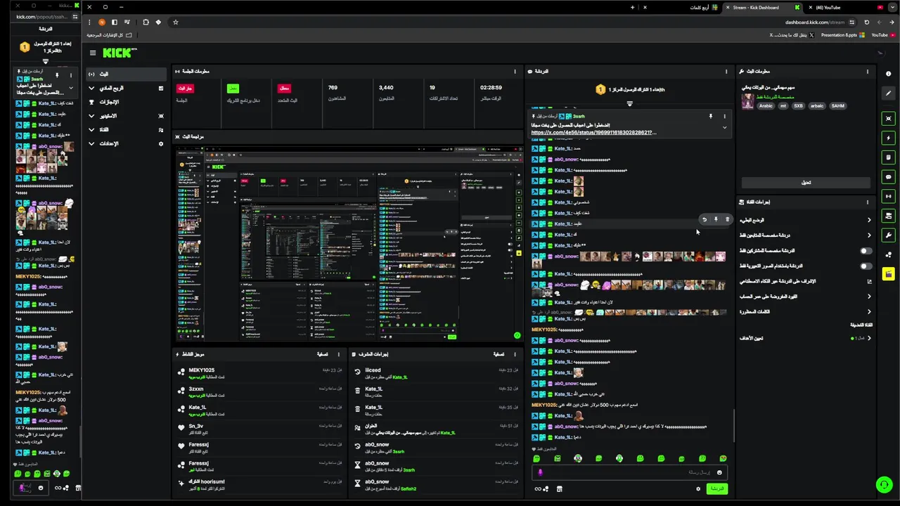Open three-dot menu of stream info panel
Viewport: 900px width, 506px height.
[x=867, y=71]
